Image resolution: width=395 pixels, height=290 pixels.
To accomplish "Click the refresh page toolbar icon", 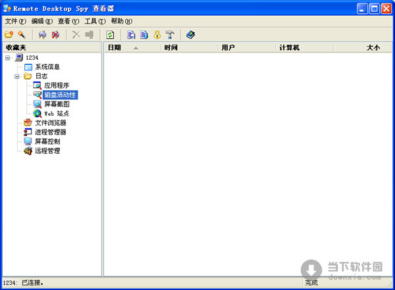I will pos(110,34).
